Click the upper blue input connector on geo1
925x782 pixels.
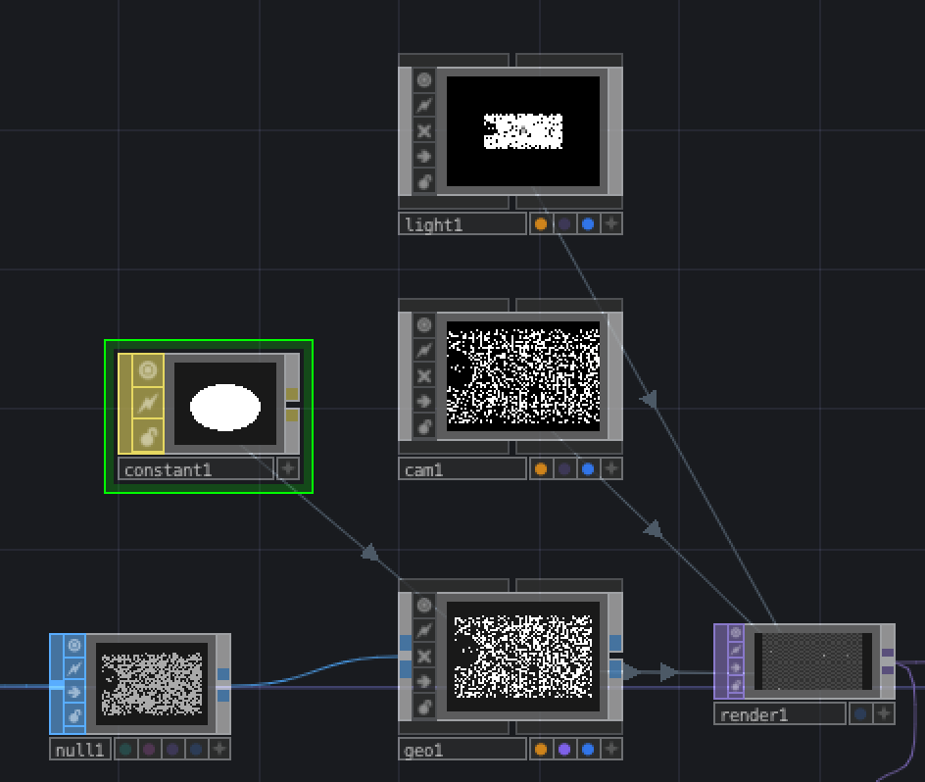[x=406, y=643]
